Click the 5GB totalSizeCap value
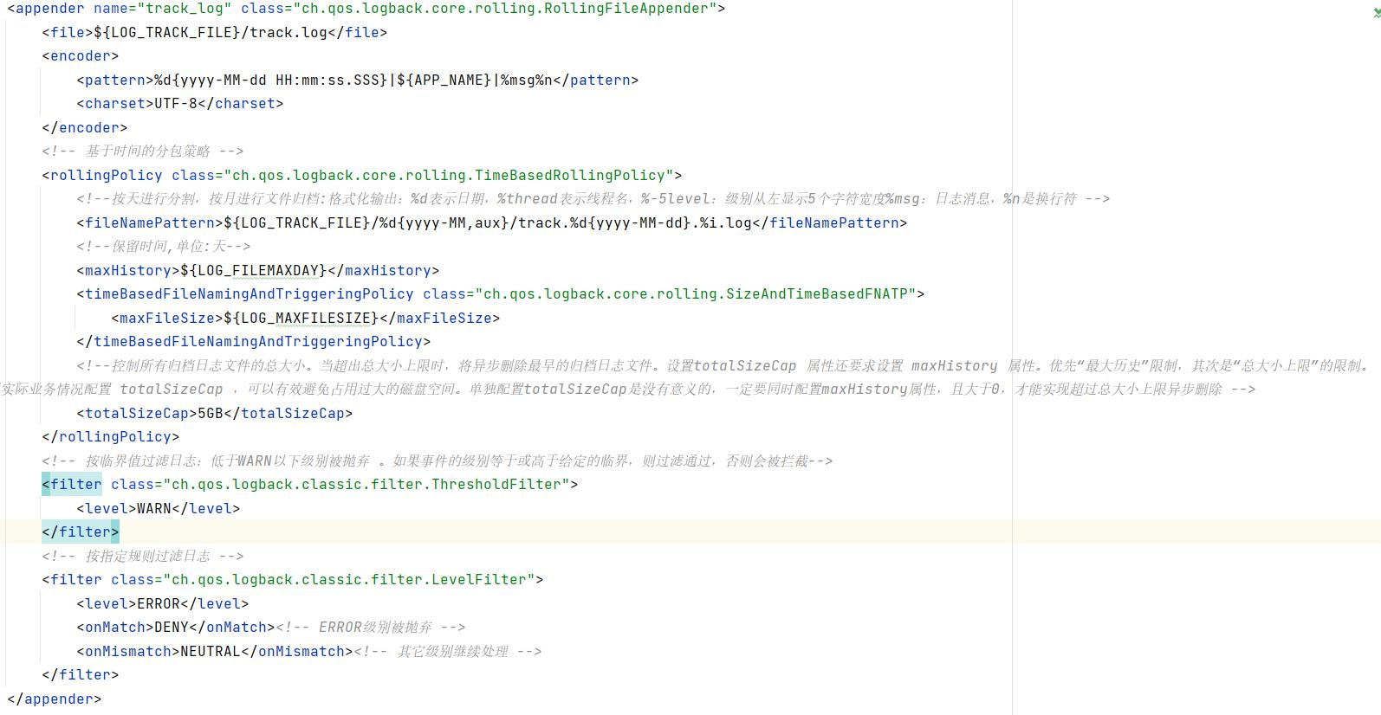Viewport: 1381px width, 715px height. 211,413
